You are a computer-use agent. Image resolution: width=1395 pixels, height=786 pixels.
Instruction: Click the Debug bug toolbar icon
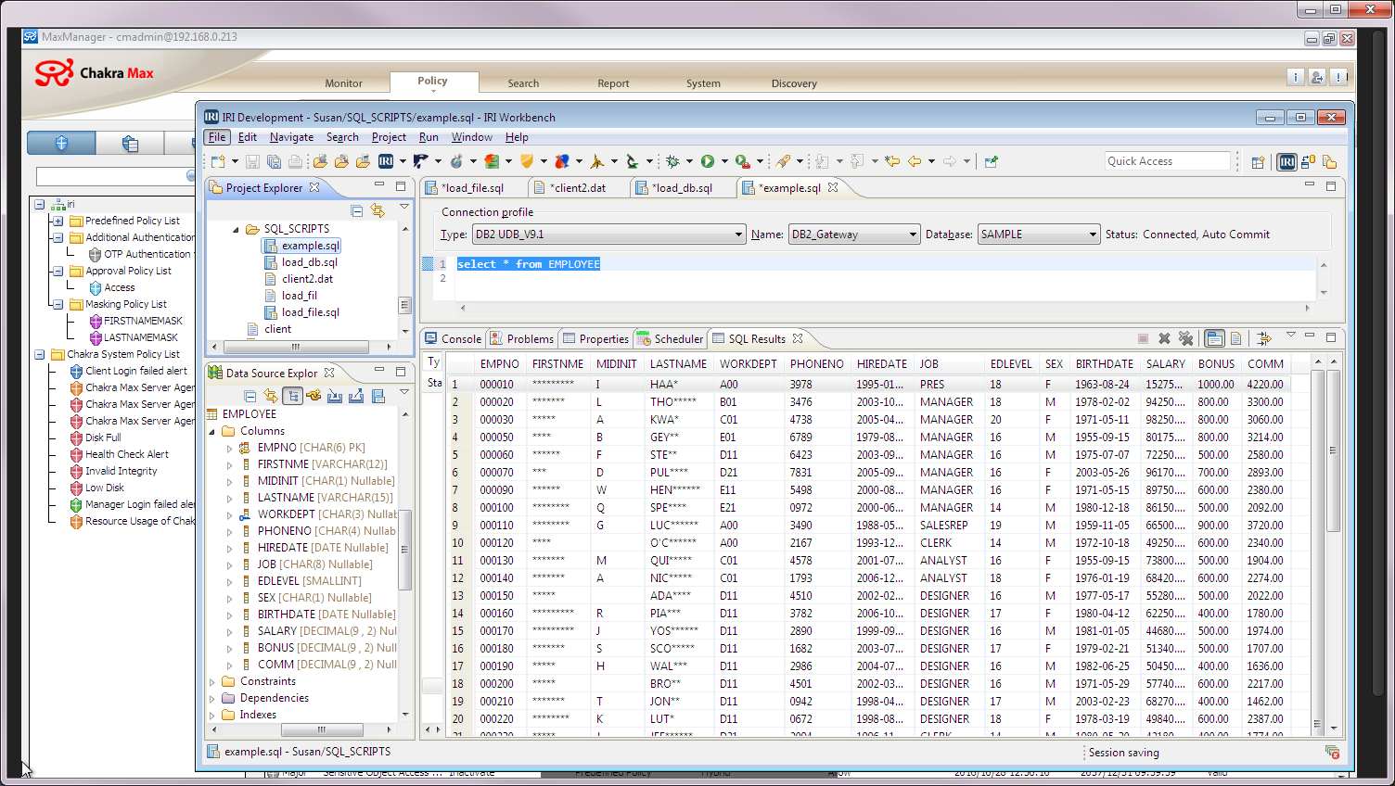tap(672, 161)
